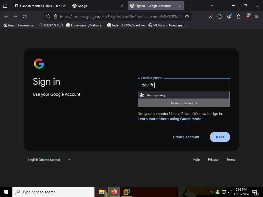
Task: Click the taskbar search box
Action: tap(53, 192)
